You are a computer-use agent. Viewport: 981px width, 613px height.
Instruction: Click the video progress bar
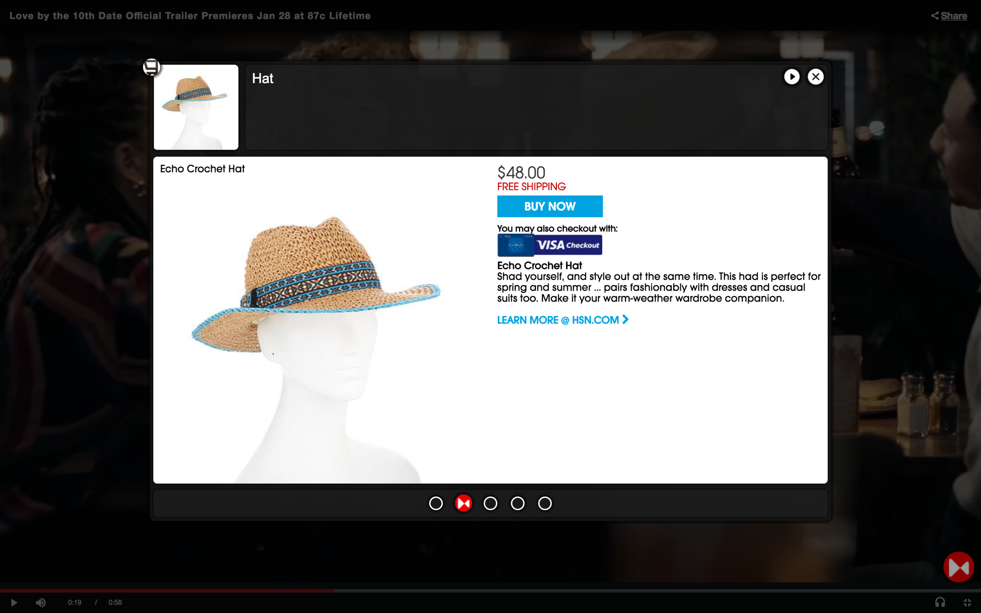[x=490, y=591]
